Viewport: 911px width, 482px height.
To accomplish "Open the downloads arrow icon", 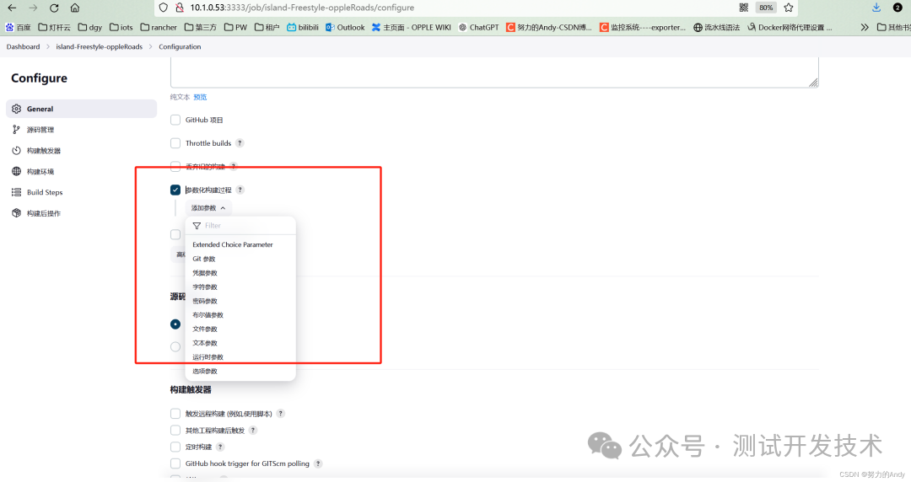I will (x=876, y=8).
